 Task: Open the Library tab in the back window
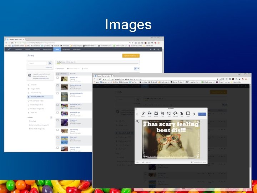(x=57, y=49)
